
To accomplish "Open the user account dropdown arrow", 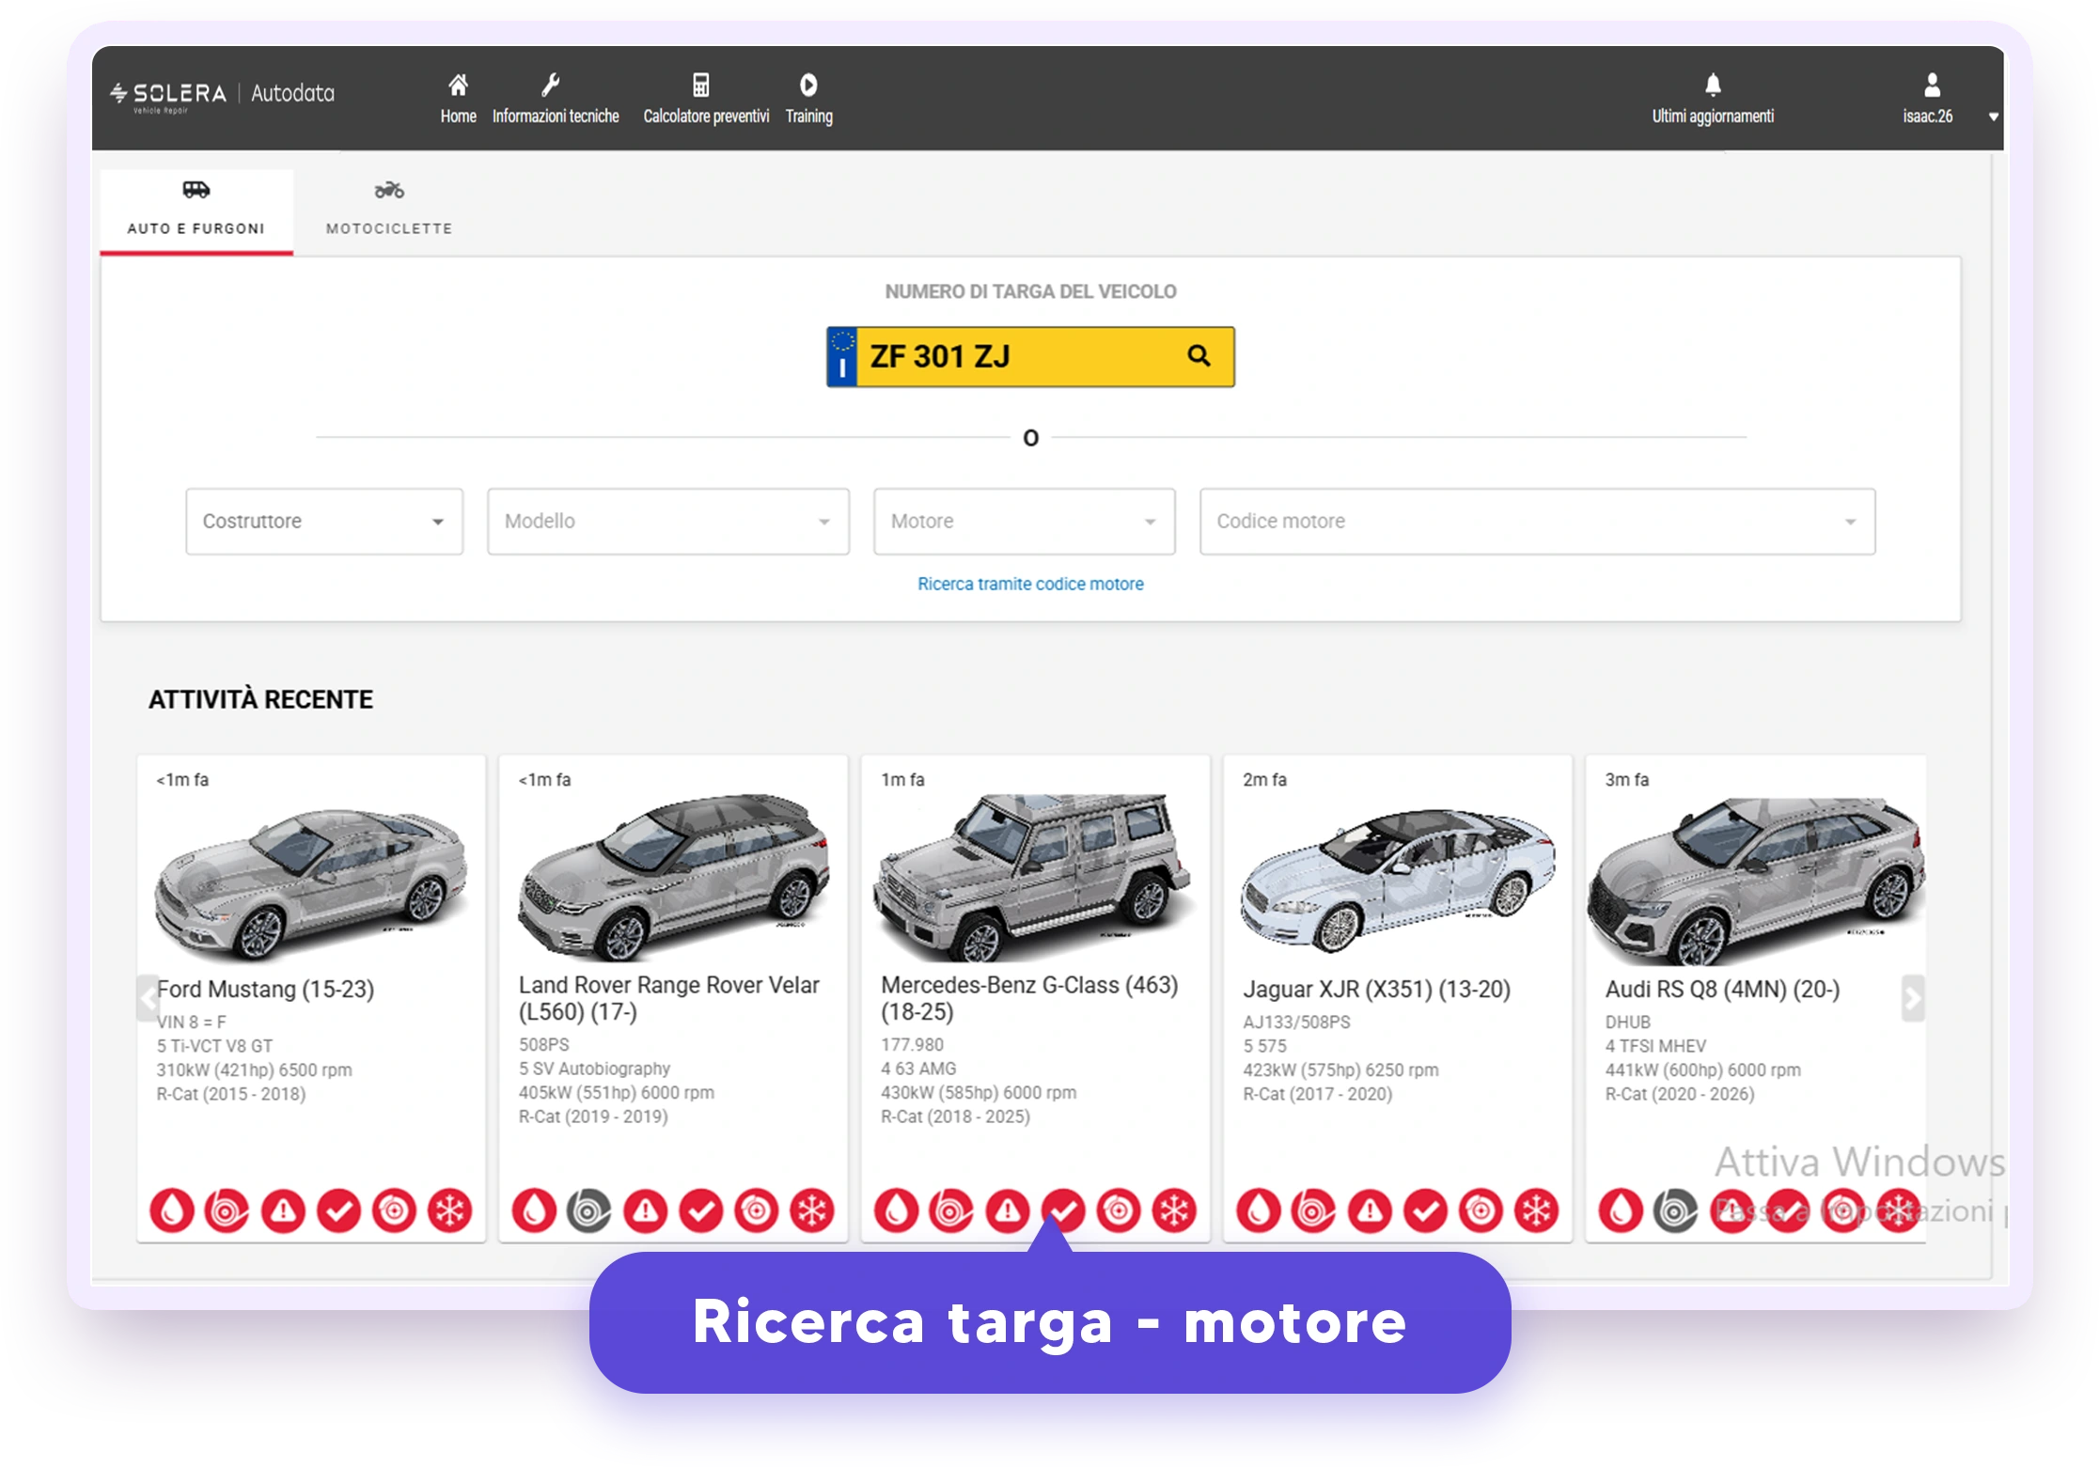I will pos(1993,117).
